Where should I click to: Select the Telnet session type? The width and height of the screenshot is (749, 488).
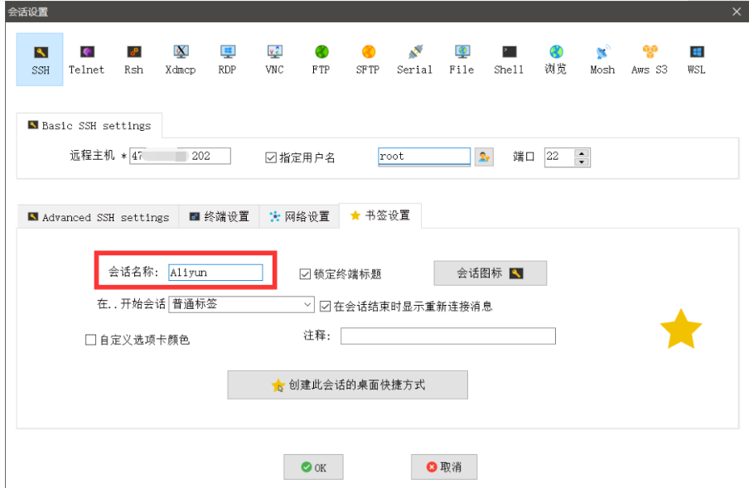(86, 60)
